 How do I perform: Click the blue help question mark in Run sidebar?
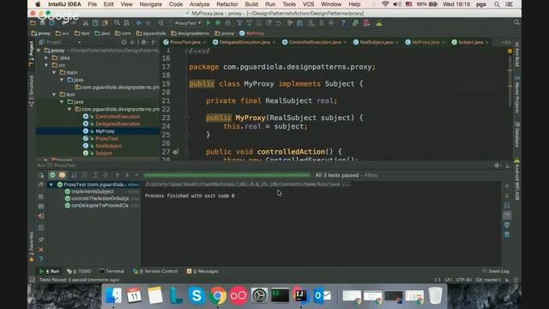pos(41,259)
